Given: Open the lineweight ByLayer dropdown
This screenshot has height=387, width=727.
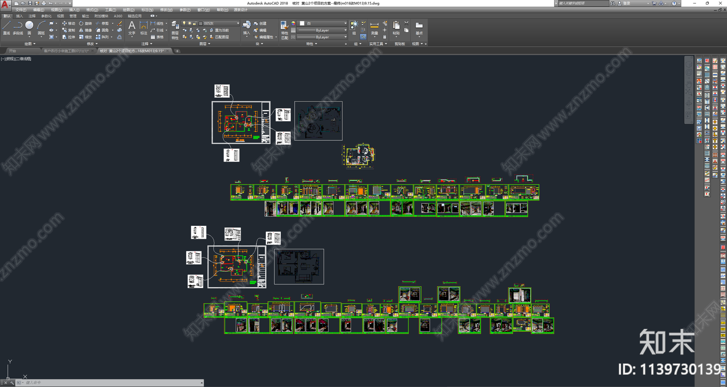Looking at the screenshot, I should click(x=323, y=30).
